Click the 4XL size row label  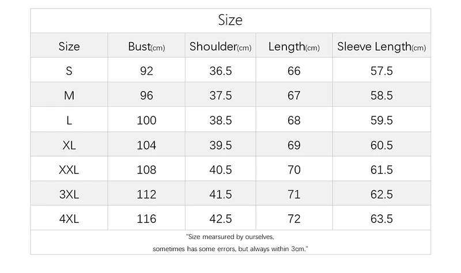click(69, 219)
